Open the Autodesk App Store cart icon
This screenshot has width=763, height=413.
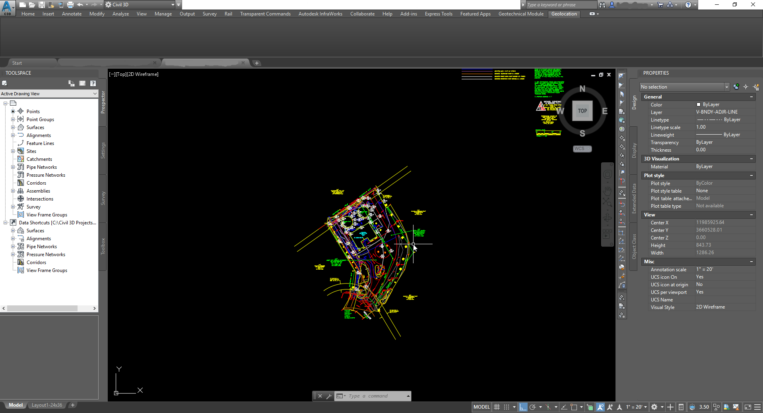tap(660, 5)
